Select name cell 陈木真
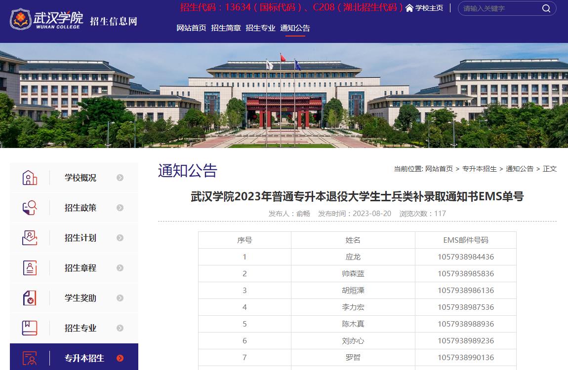Screen dimensions: 568x370 point(353,324)
